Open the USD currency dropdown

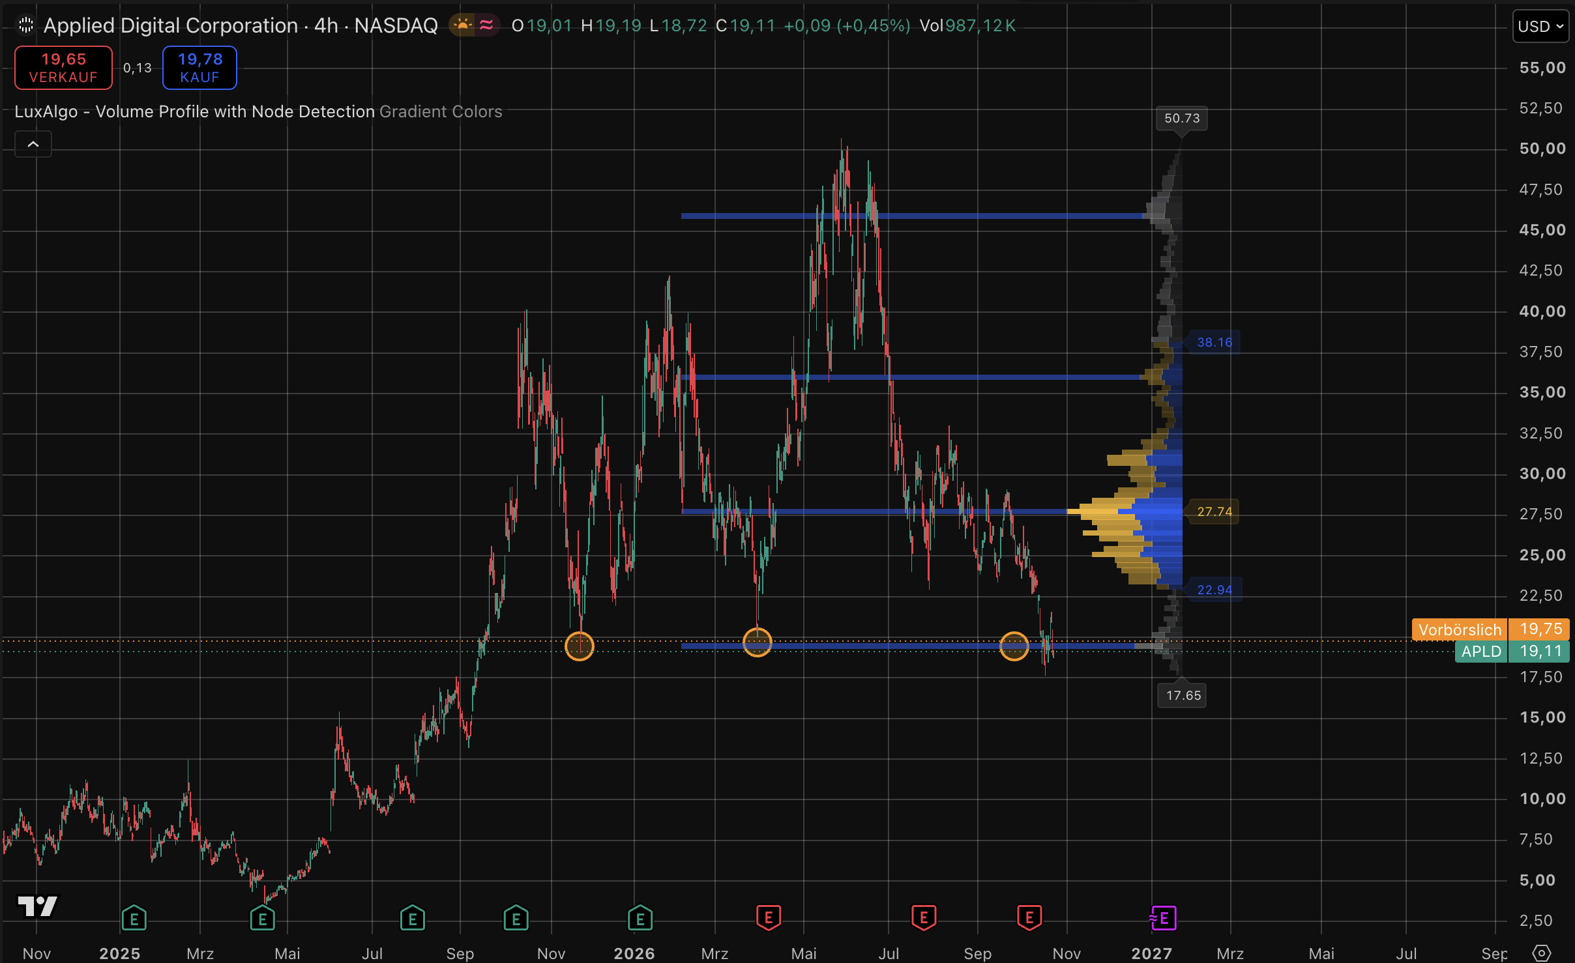(x=1540, y=27)
